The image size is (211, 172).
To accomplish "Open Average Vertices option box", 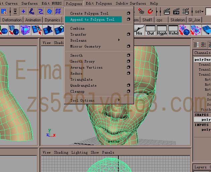I will pos(128,67).
